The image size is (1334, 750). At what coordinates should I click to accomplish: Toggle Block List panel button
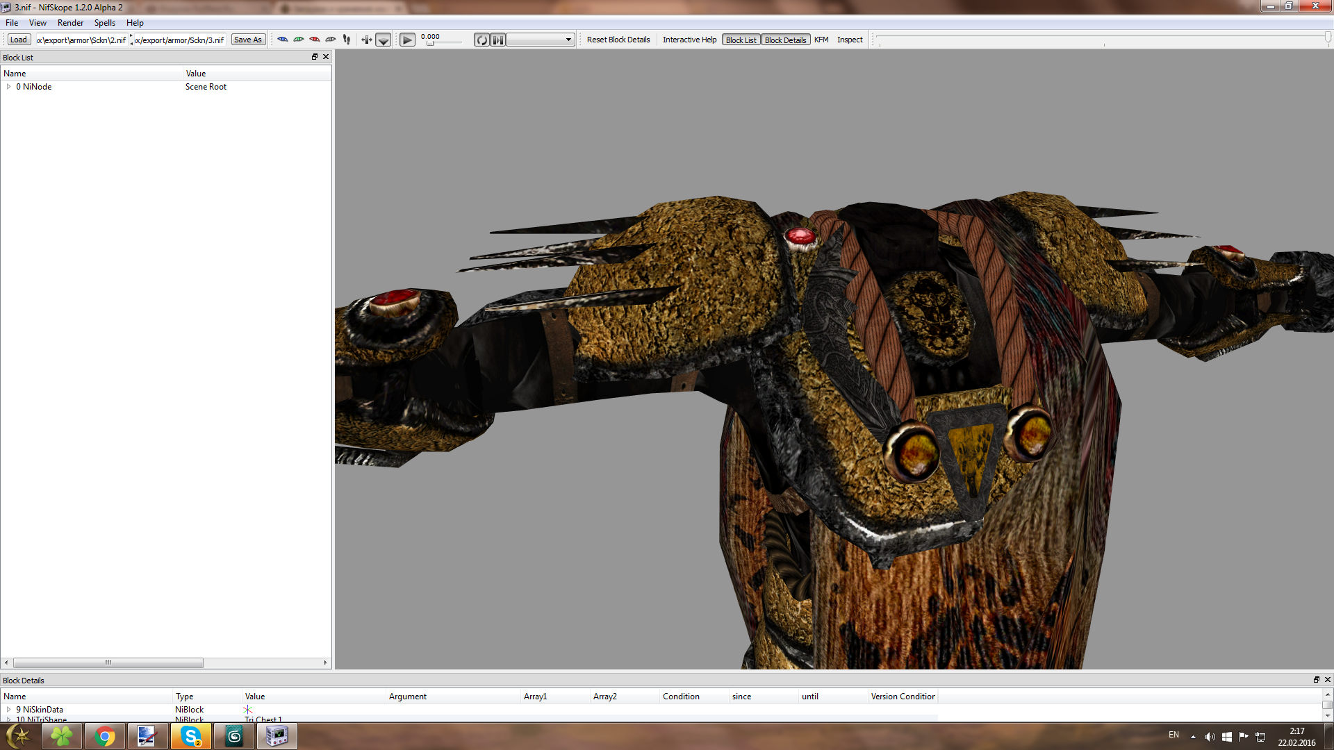tap(741, 40)
